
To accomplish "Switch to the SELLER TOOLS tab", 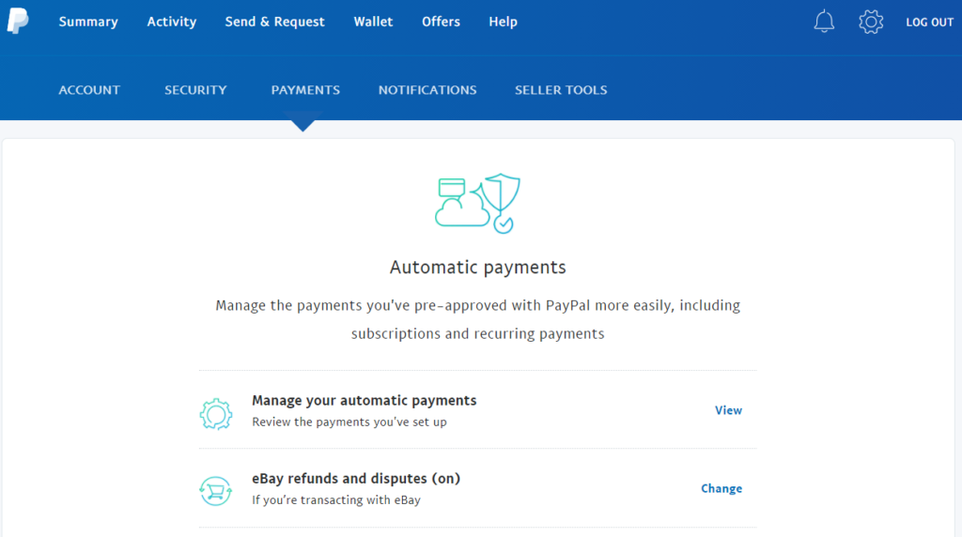I will coord(561,90).
